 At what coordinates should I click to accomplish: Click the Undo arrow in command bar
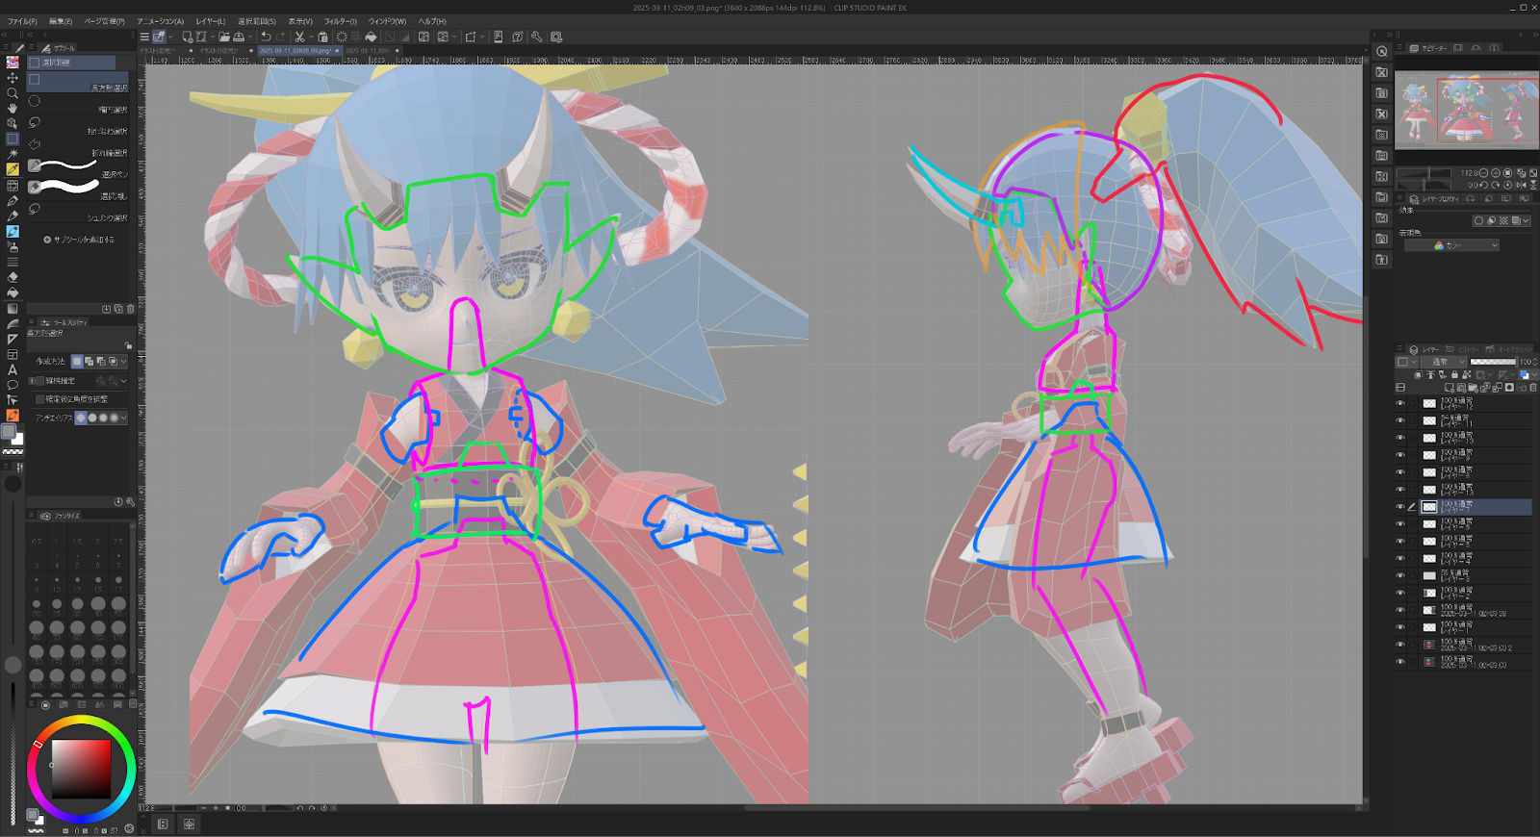pyautogui.click(x=266, y=37)
